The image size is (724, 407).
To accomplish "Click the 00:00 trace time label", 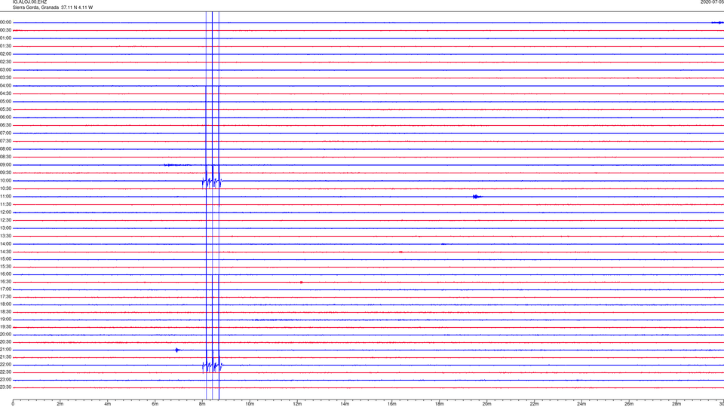I will [5, 22].
